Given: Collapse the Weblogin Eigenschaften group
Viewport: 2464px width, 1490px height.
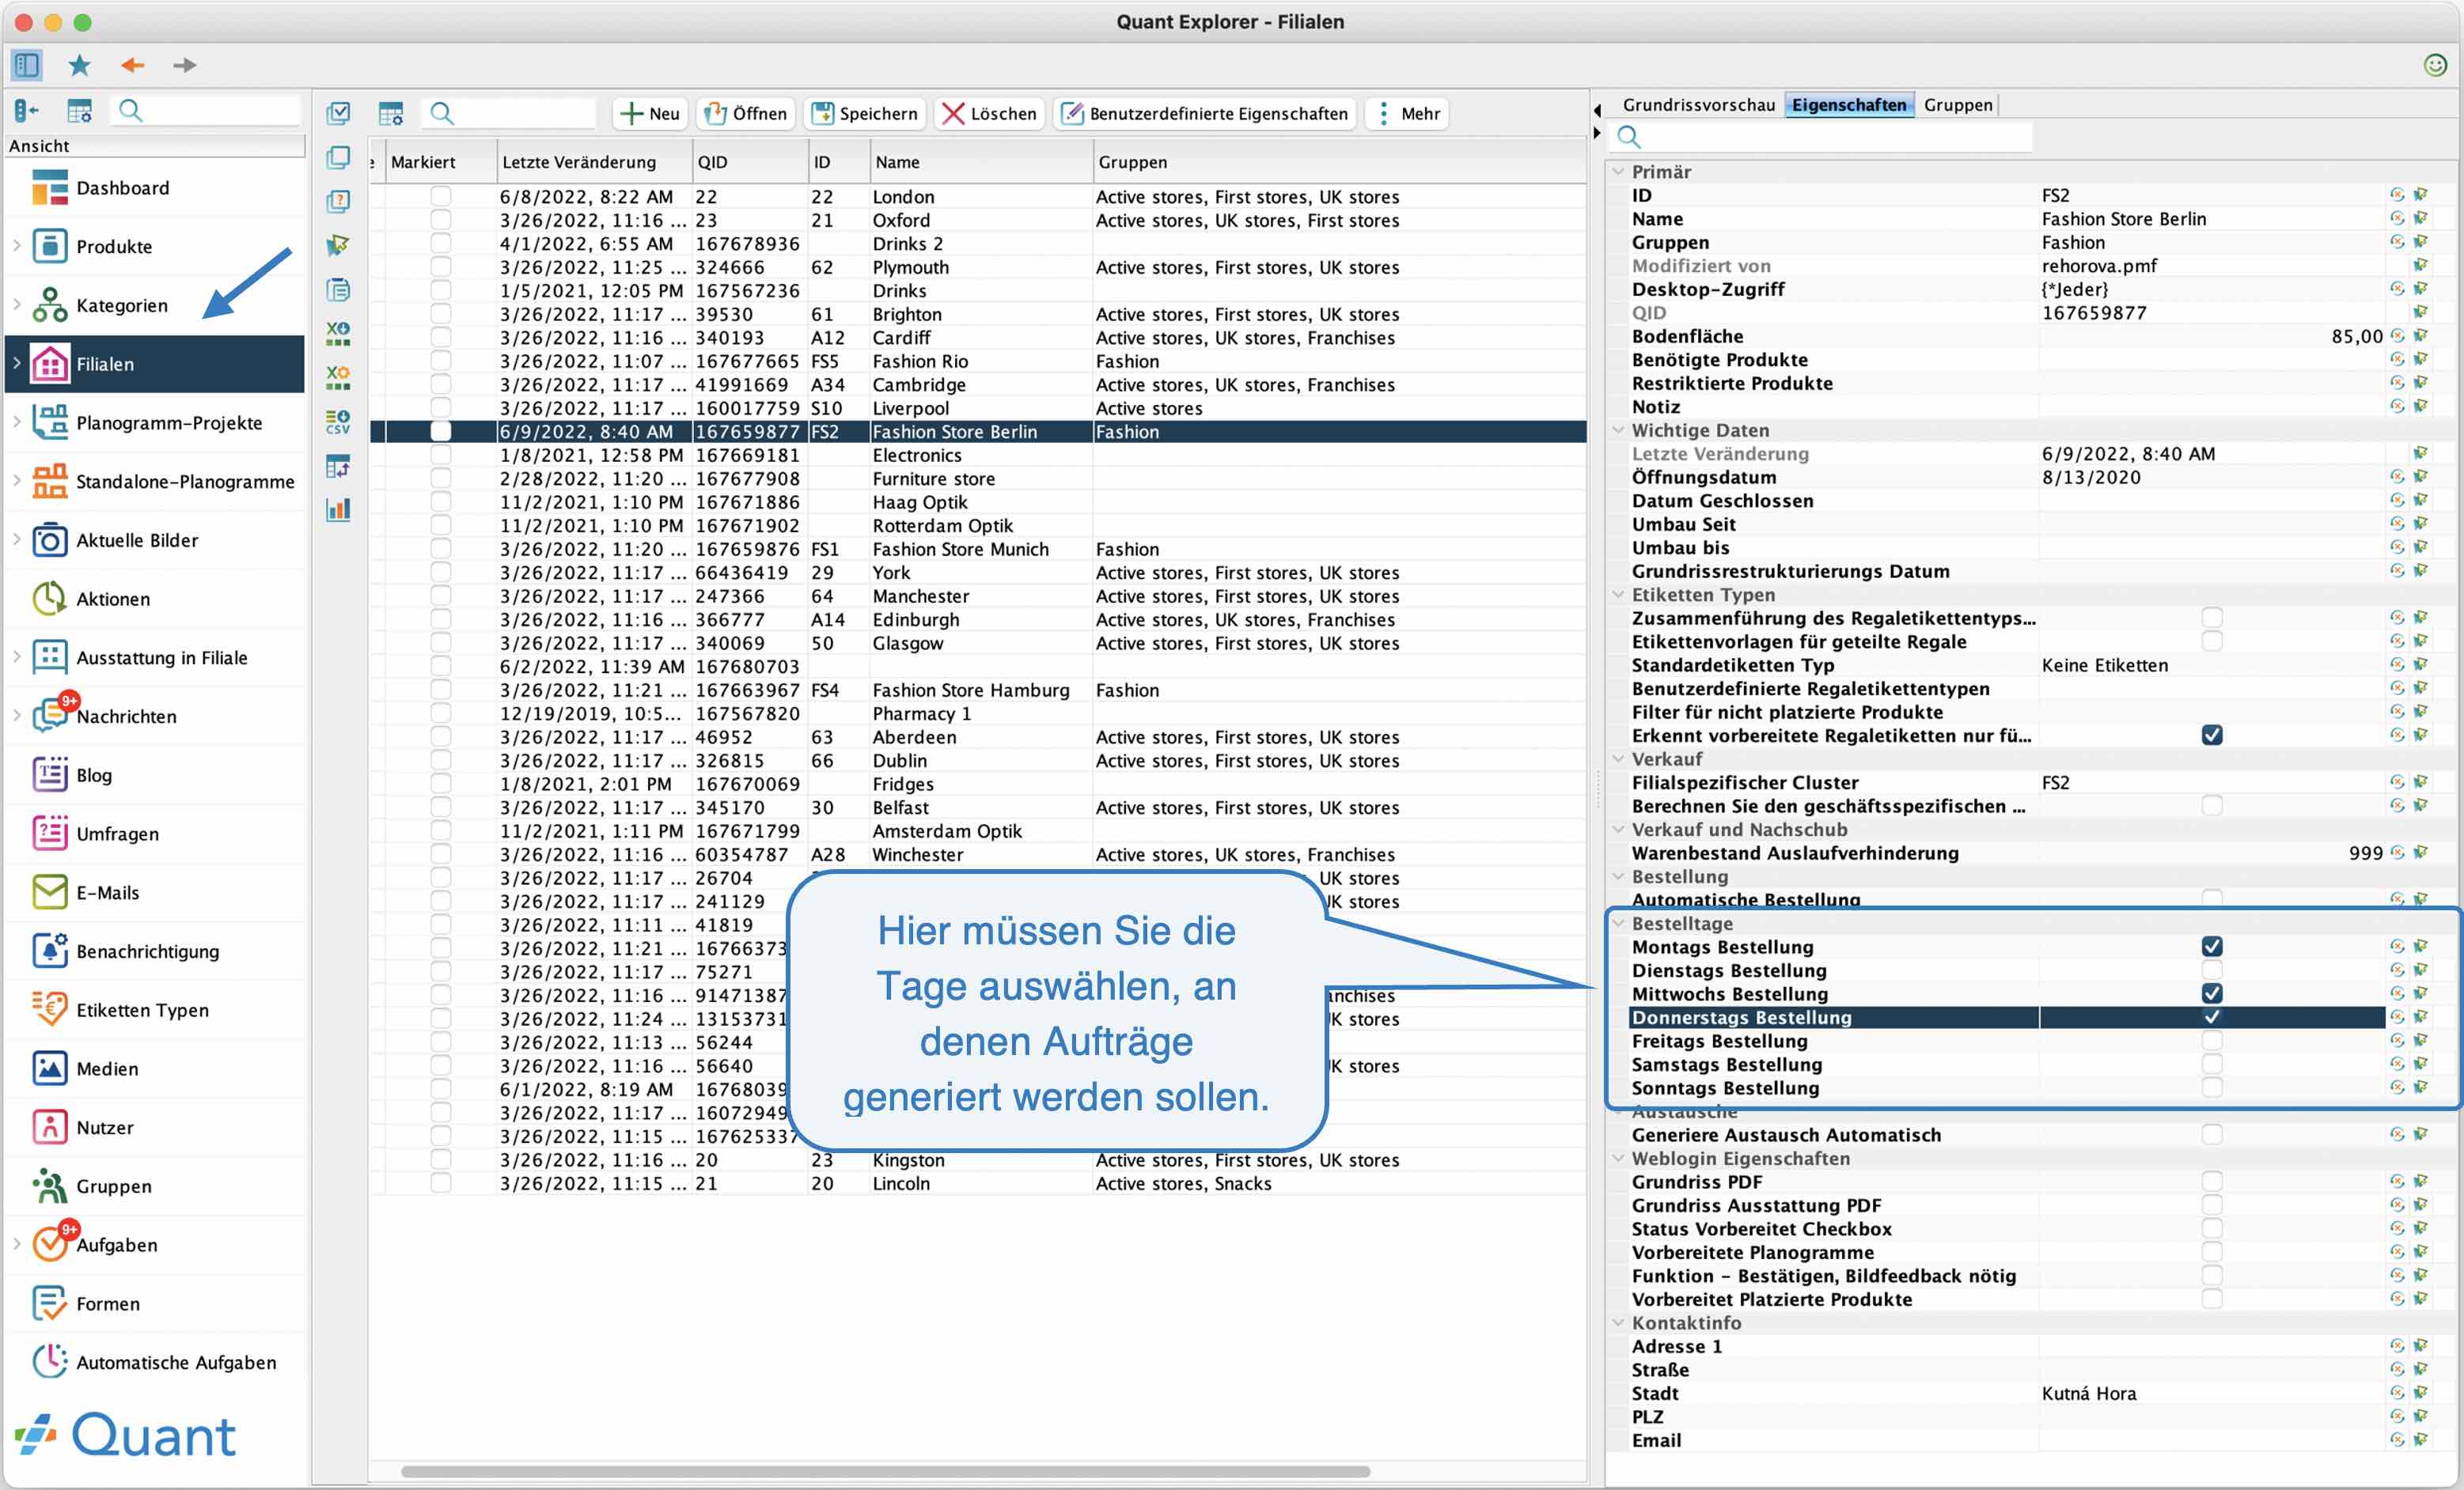Looking at the screenshot, I should [1617, 1158].
